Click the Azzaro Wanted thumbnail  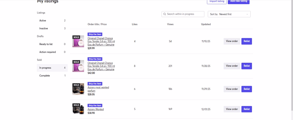click(x=78, y=109)
